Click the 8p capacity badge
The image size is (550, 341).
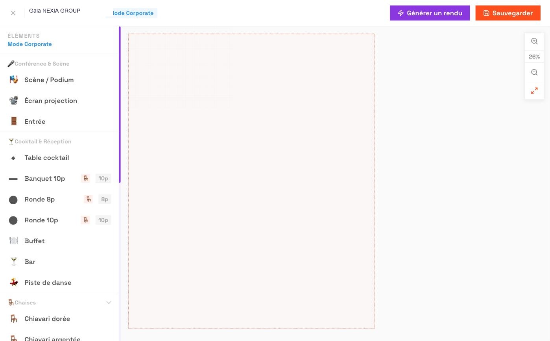pos(105,199)
